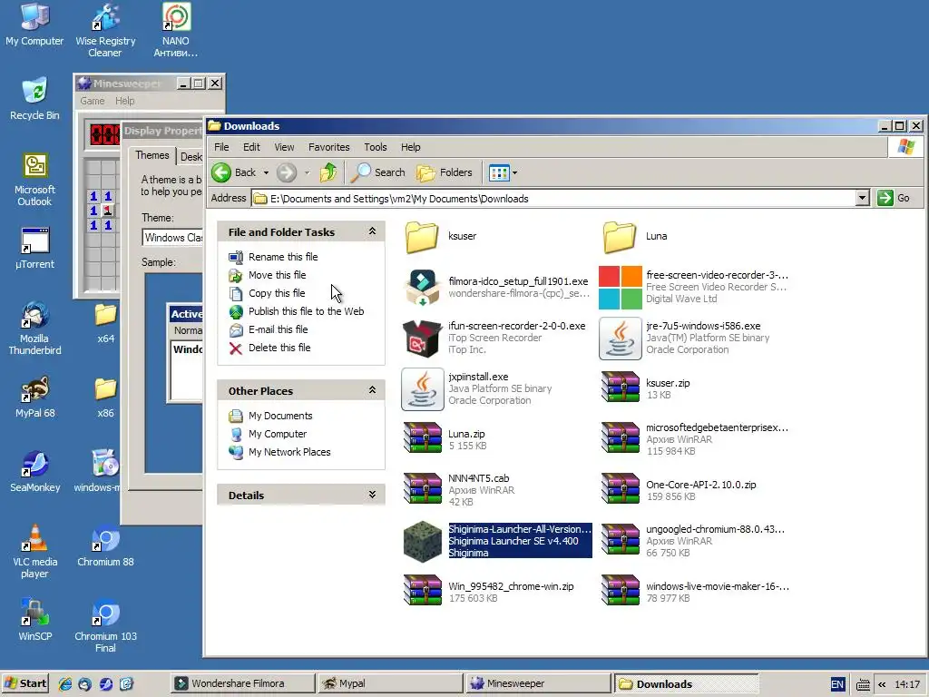Open Back button history dropdown arrow
The image size is (929, 697).
pyautogui.click(x=266, y=172)
